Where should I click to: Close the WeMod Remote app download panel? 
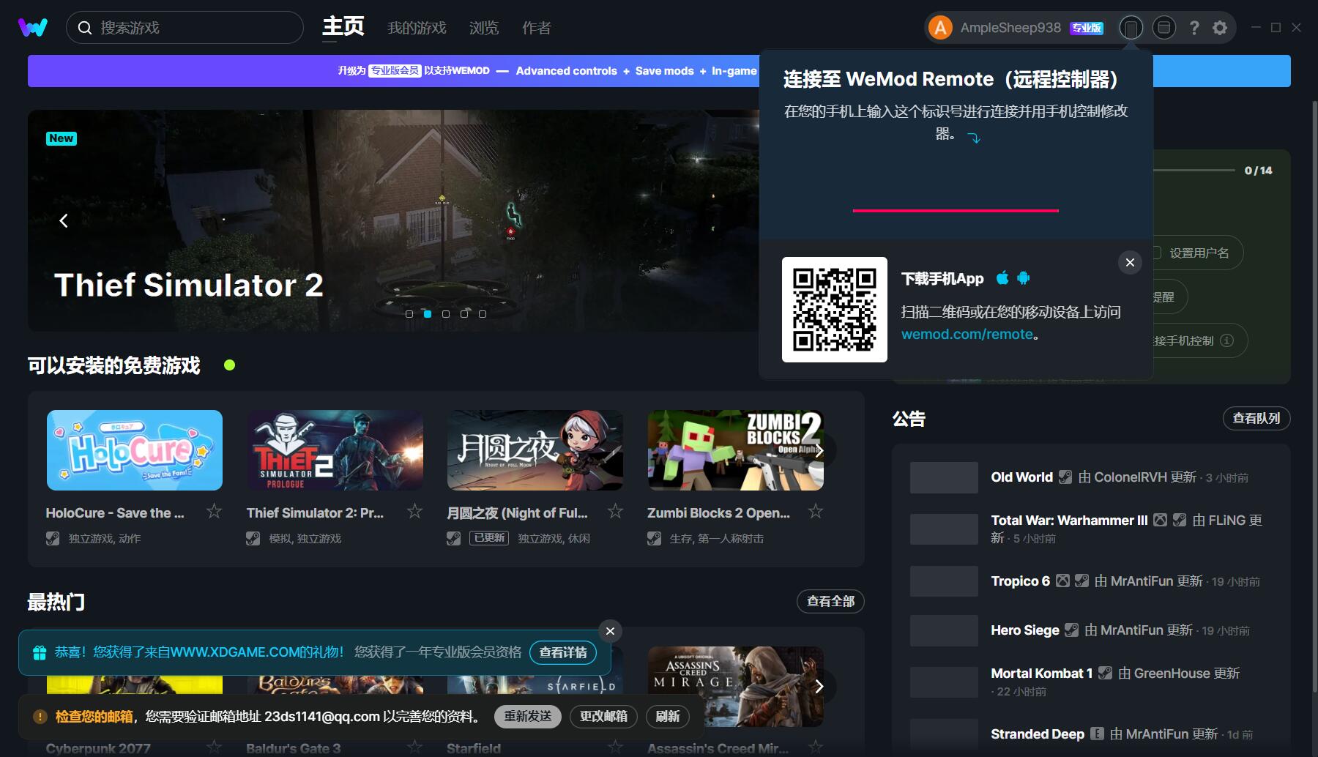[1130, 262]
